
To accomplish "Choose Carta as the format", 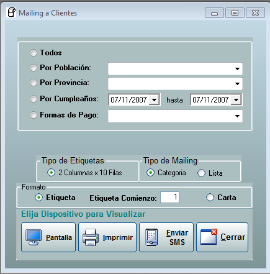I will point(210,198).
